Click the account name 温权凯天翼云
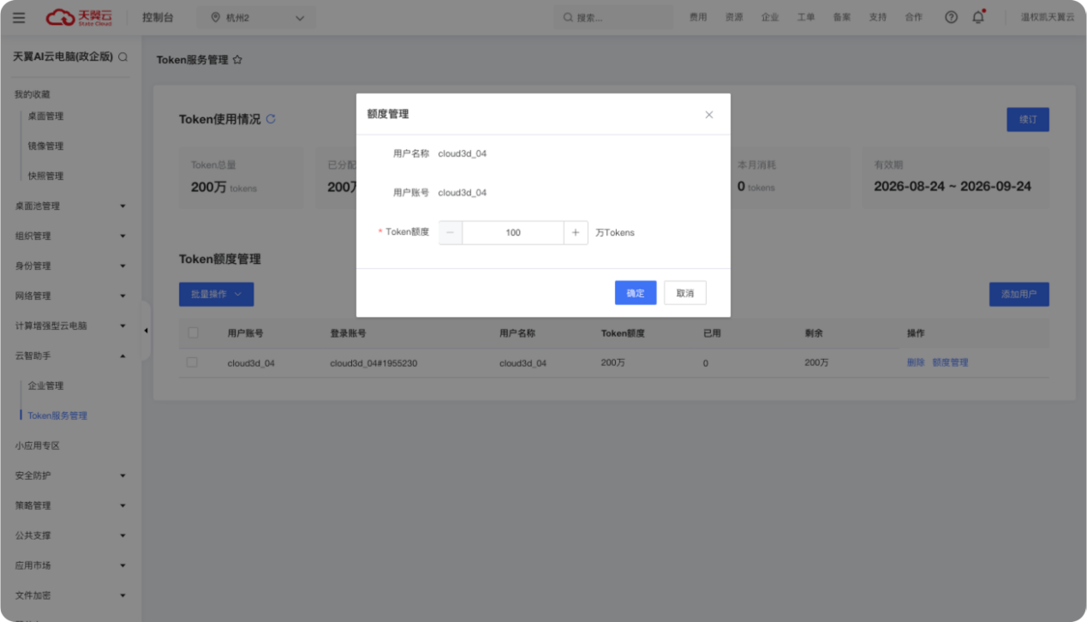The width and height of the screenshot is (1087, 622). click(x=1048, y=18)
